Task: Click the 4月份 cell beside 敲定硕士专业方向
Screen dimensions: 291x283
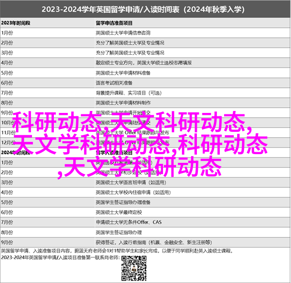Action: (x=7, y=63)
